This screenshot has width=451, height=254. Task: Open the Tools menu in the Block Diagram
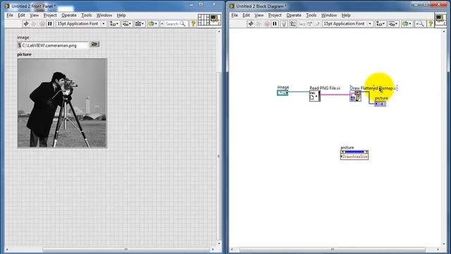point(311,15)
